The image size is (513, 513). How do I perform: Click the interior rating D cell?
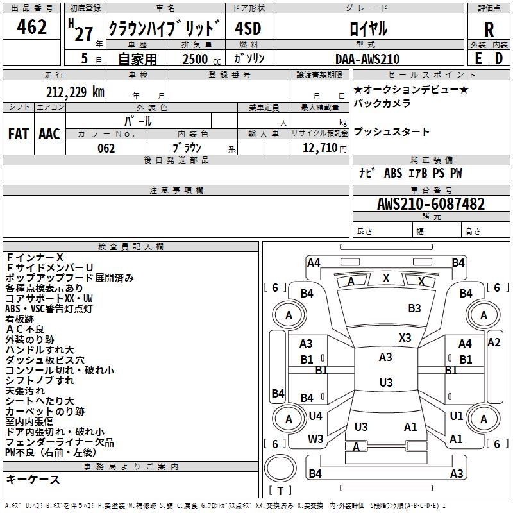click(x=500, y=58)
